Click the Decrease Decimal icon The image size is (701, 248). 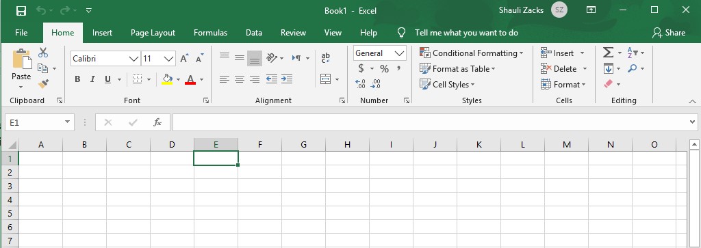click(x=376, y=84)
